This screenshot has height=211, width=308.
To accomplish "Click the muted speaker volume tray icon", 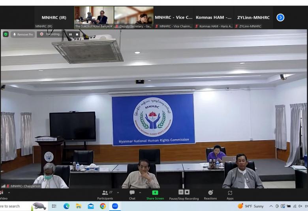I will click(x=300, y=206).
